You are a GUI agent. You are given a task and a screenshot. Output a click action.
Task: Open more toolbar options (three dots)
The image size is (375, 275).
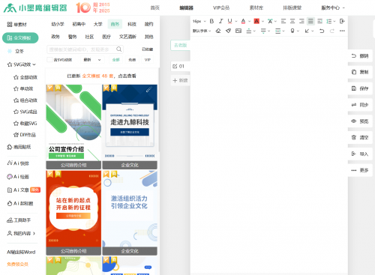[x=342, y=31]
